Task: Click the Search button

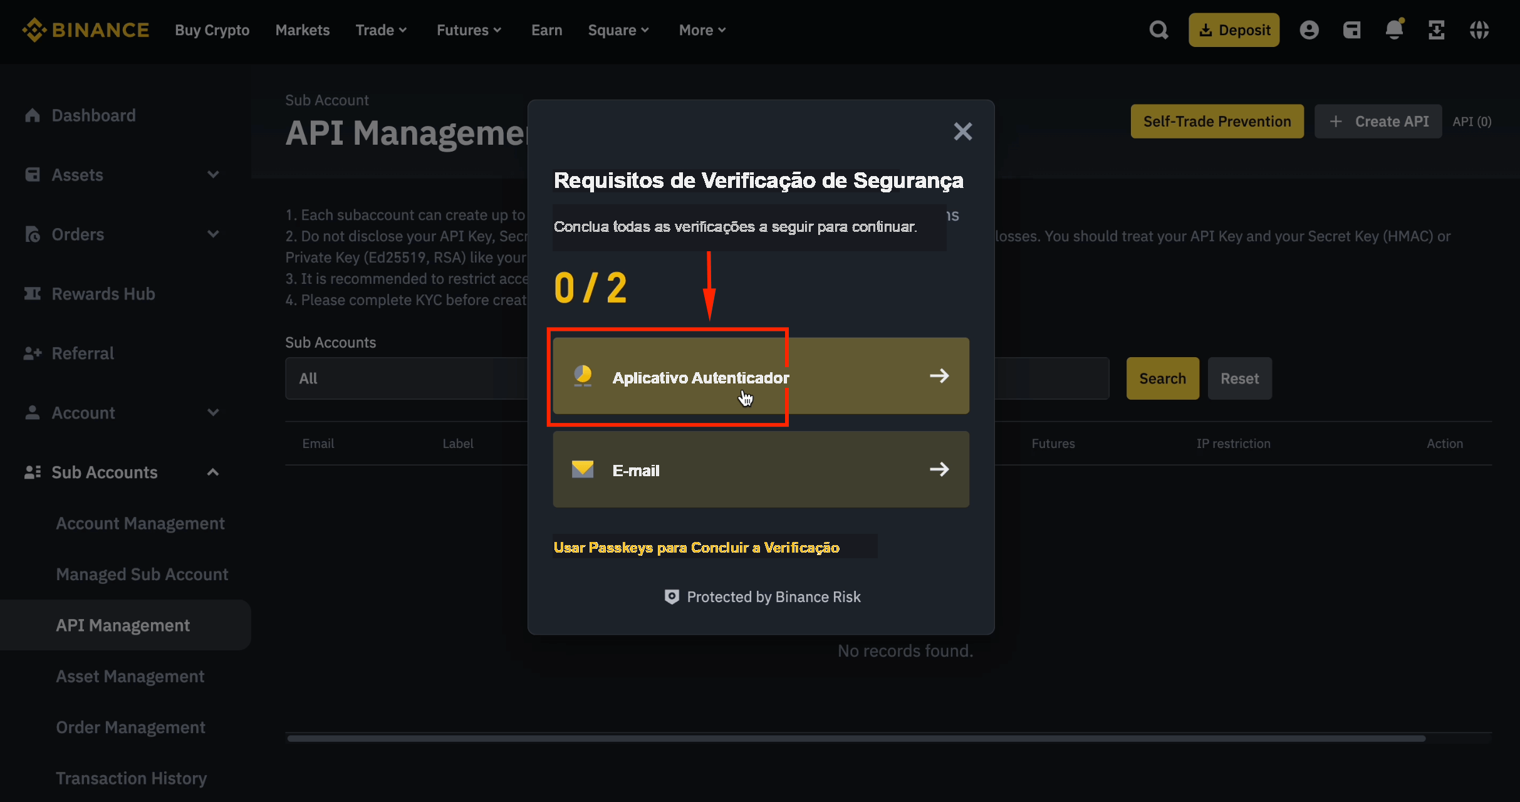Action: pos(1162,378)
